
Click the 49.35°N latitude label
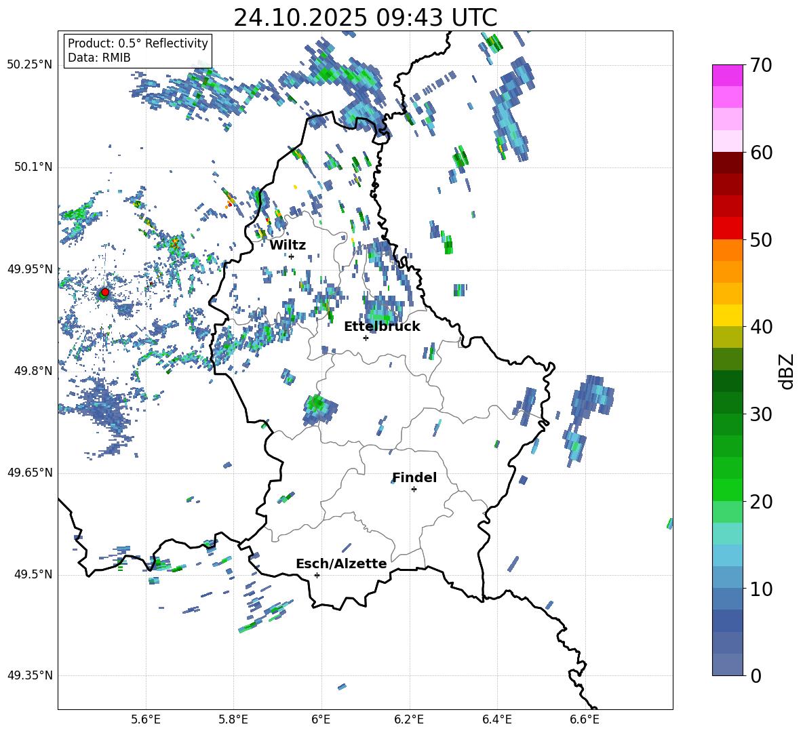30,675
